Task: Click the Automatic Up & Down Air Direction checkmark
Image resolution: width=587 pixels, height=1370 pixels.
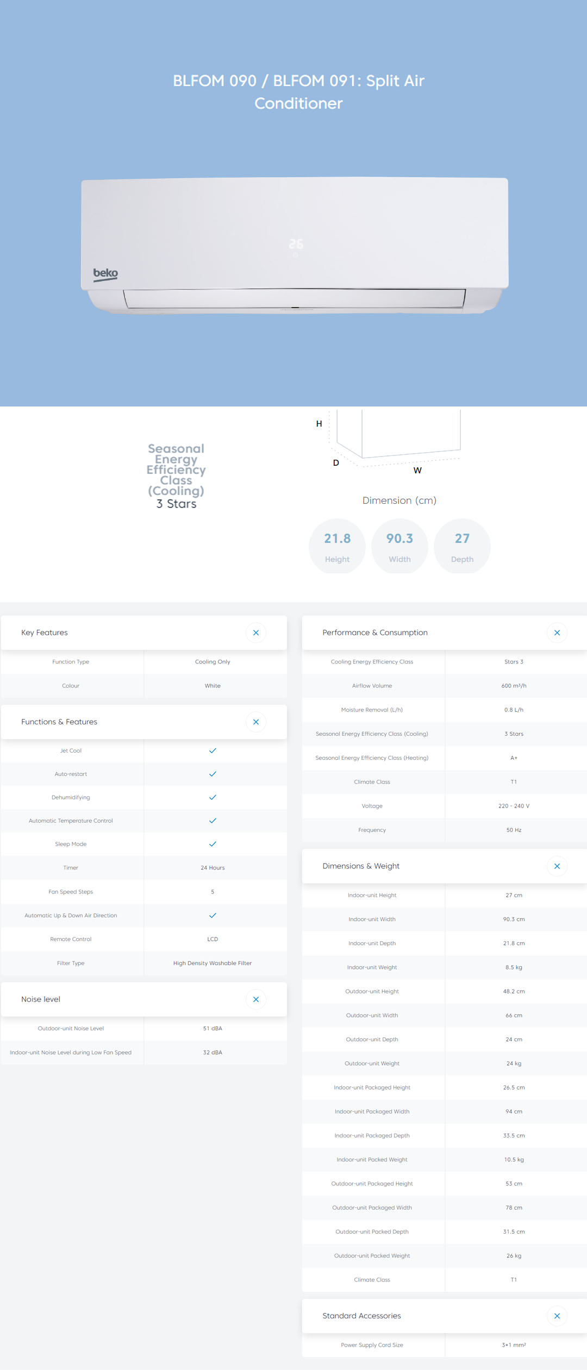Action: (x=213, y=915)
